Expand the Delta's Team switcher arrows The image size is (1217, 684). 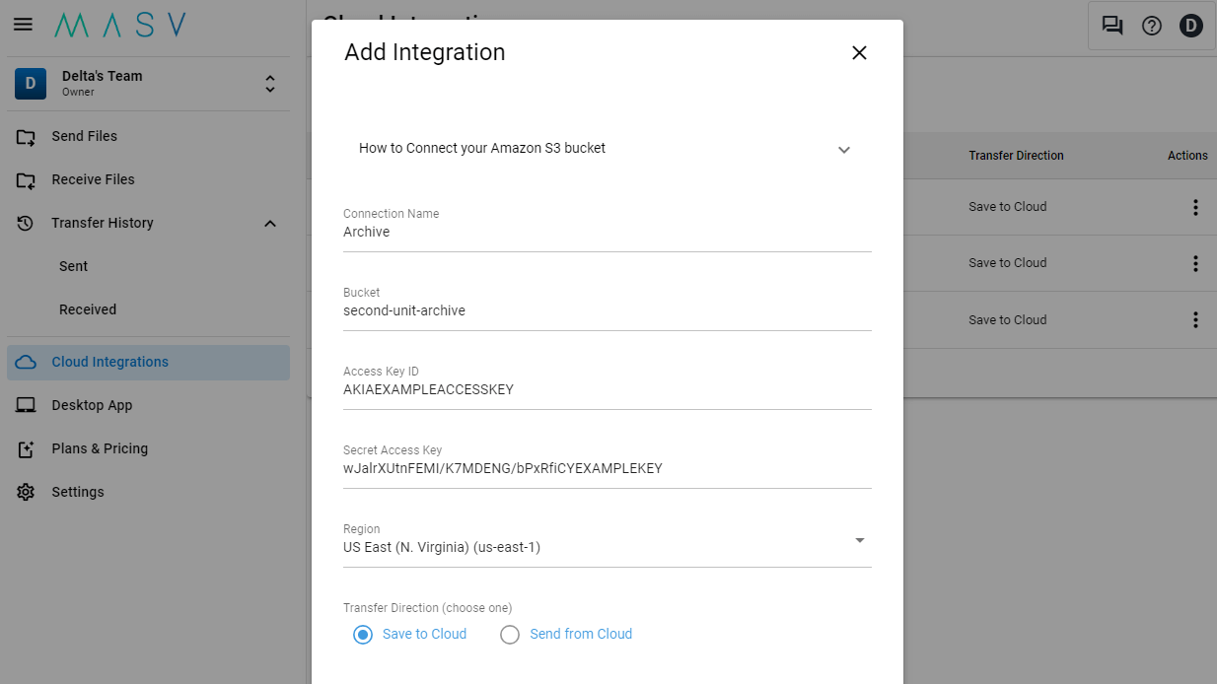[270, 84]
